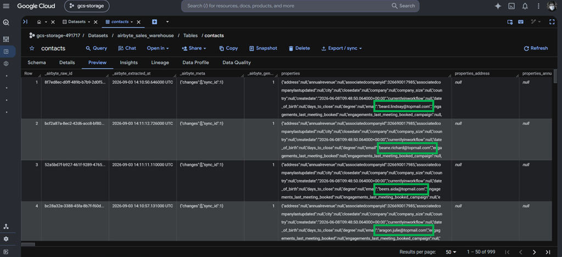This screenshot has height=257, width=562.
Task: Select row 1 raw id 8f7ed8ec cell
Action: tap(74, 98)
